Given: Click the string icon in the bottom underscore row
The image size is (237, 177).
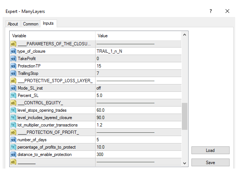Looking at the screenshot, I should tap(13, 162).
